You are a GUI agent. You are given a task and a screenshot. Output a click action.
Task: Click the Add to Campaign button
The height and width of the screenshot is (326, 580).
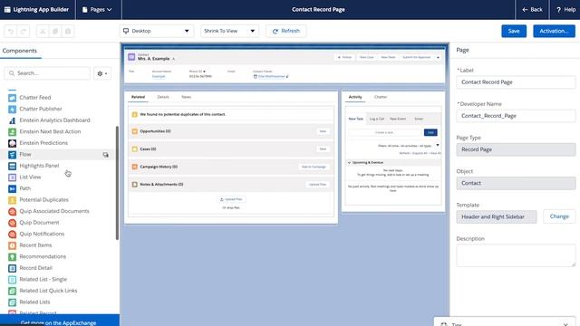click(x=314, y=167)
